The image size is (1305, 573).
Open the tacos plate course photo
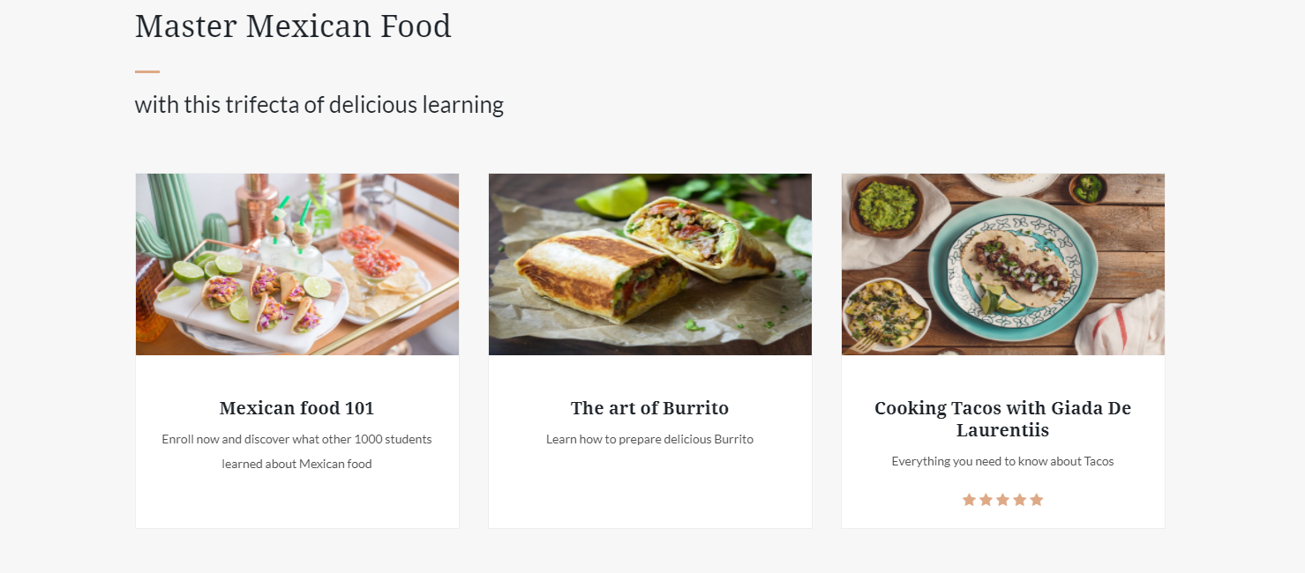pyautogui.click(x=1003, y=264)
